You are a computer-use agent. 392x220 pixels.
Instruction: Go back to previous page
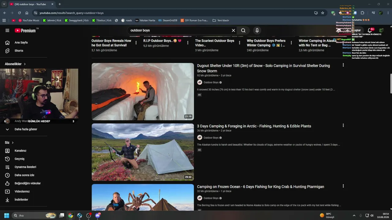[x=5, y=13]
